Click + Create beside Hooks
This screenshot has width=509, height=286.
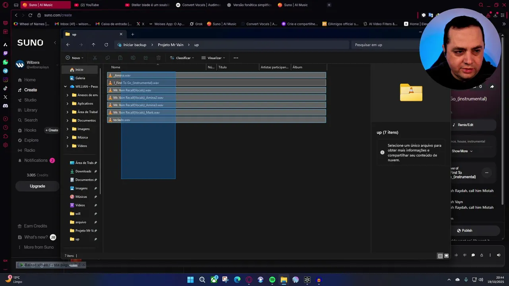[52, 130]
